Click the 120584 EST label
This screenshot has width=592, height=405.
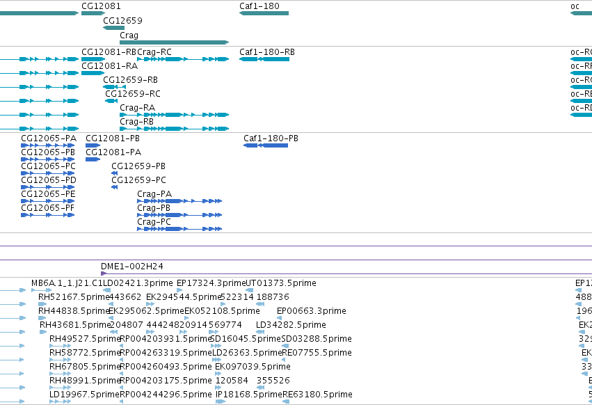pyautogui.click(x=232, y=381)
